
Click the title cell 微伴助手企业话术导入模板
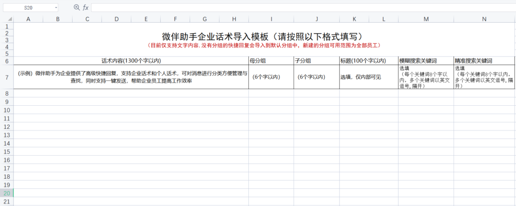(x=264, y=36)
